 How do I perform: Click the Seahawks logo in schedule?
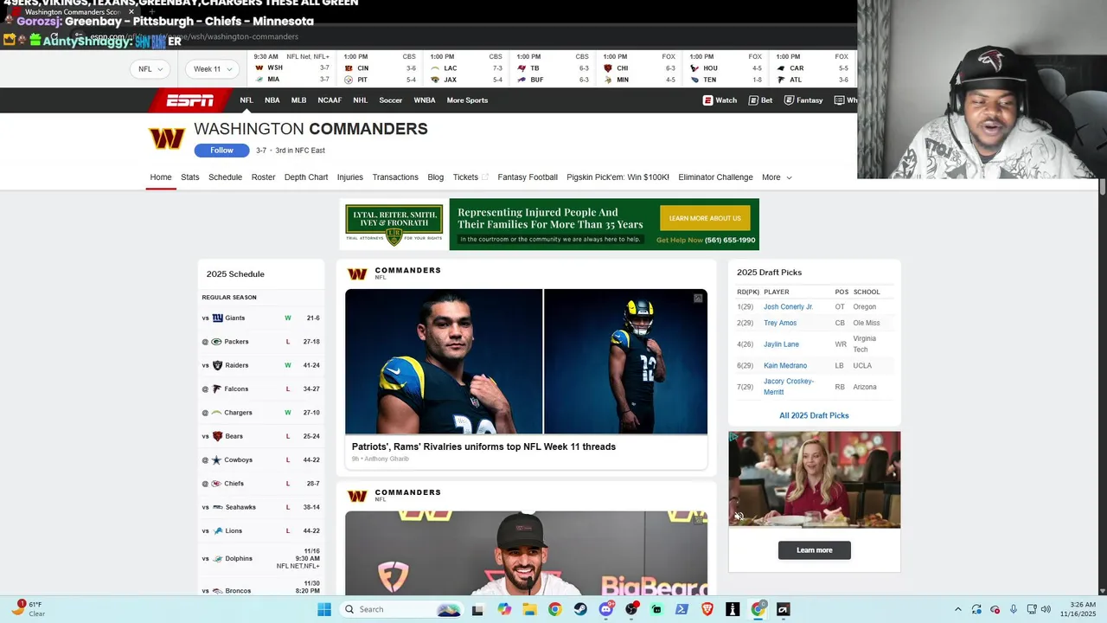pos(217,507)
